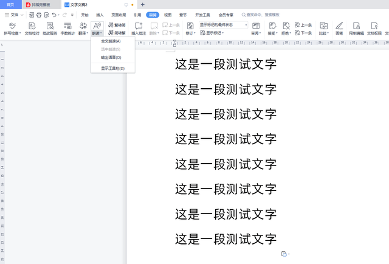Click the indent marker on horizontal ruler
The image size is (389, 264).
[x=174, y=43]
